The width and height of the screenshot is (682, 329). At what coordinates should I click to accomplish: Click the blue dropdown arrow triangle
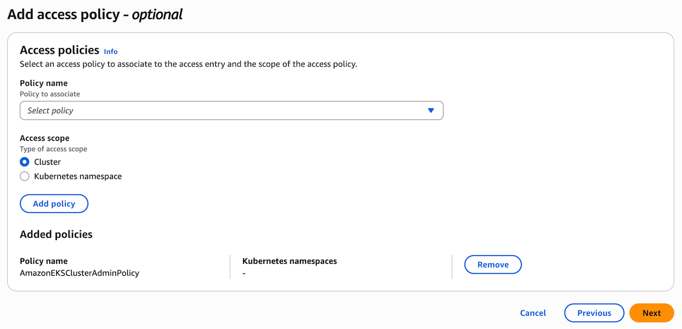pos(431,110)
